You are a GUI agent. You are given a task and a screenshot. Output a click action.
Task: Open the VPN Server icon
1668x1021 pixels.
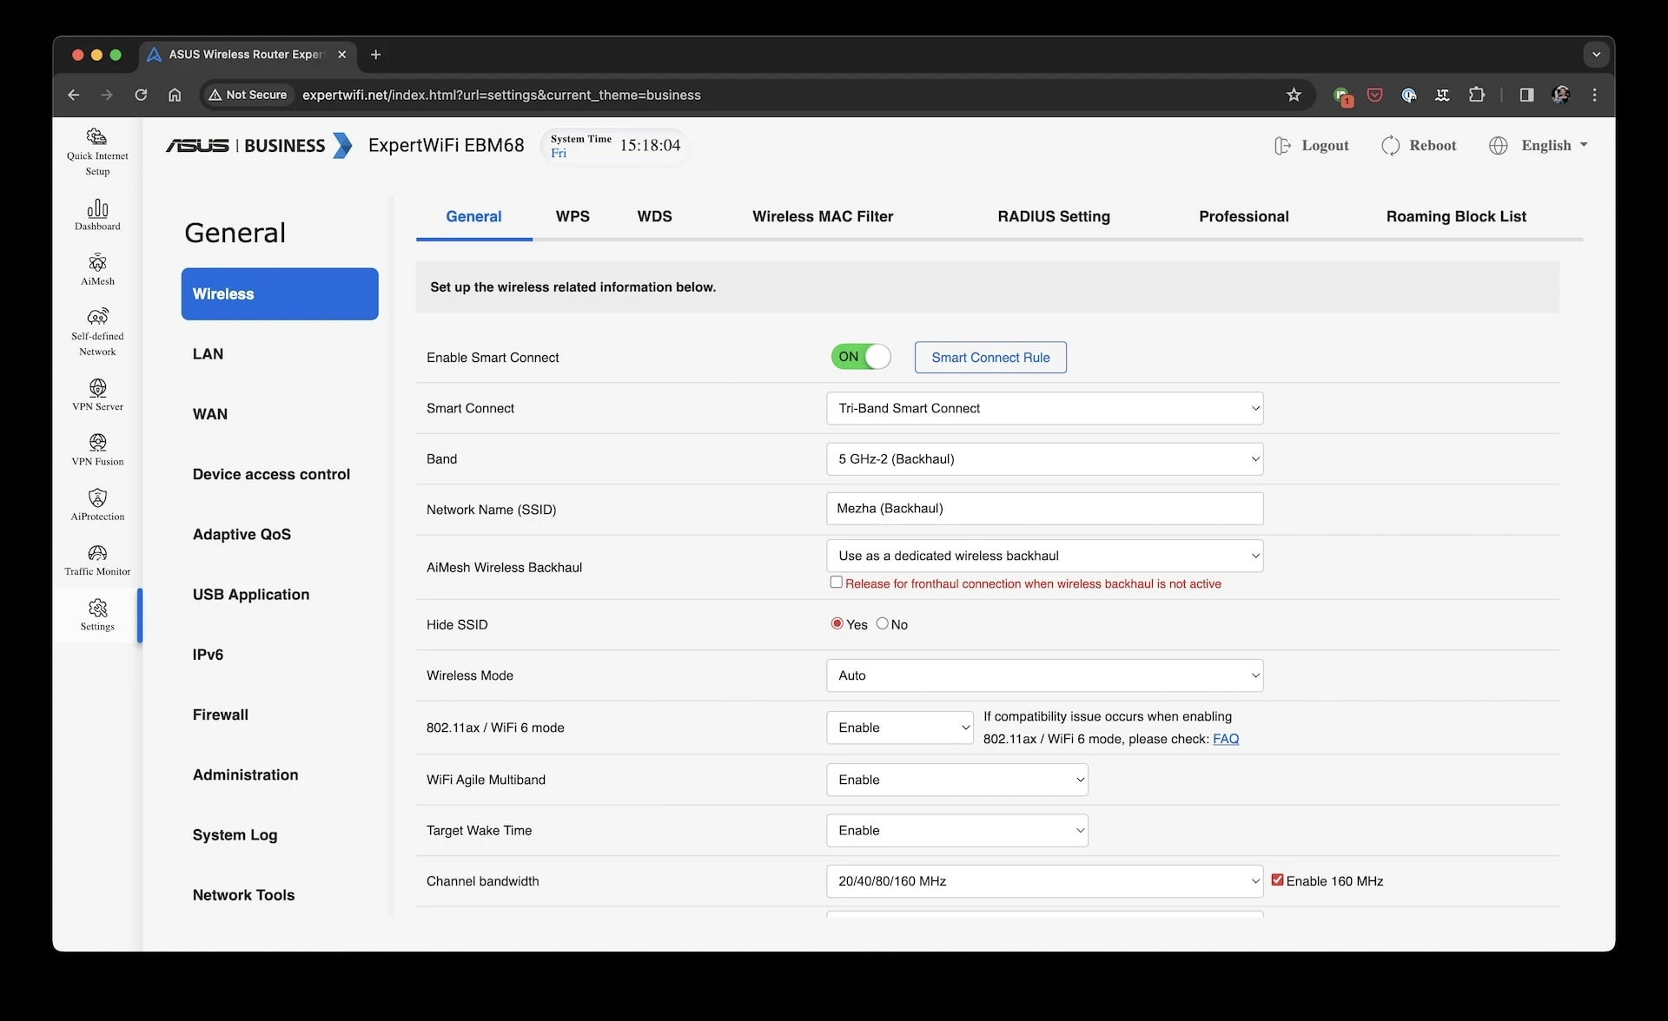(x=97, y=395)
